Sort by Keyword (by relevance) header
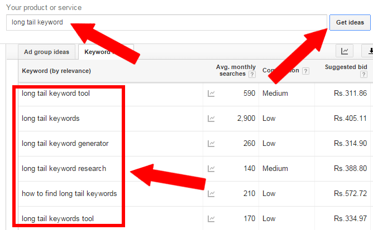373x230 pixels. click(x=56, y=71)
